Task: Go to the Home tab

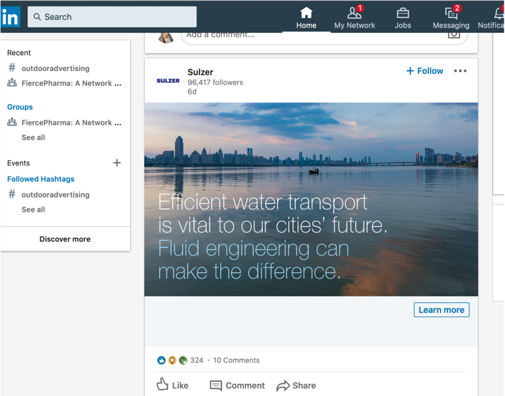Action: 306,17
